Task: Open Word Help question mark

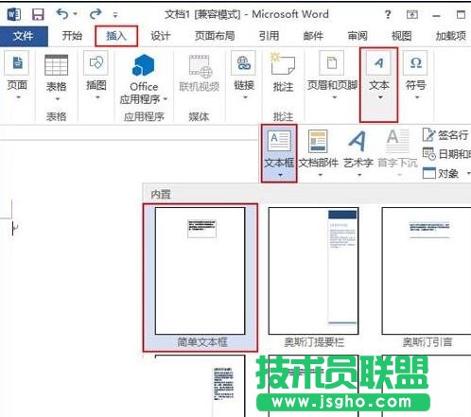Action: point(388,14)
